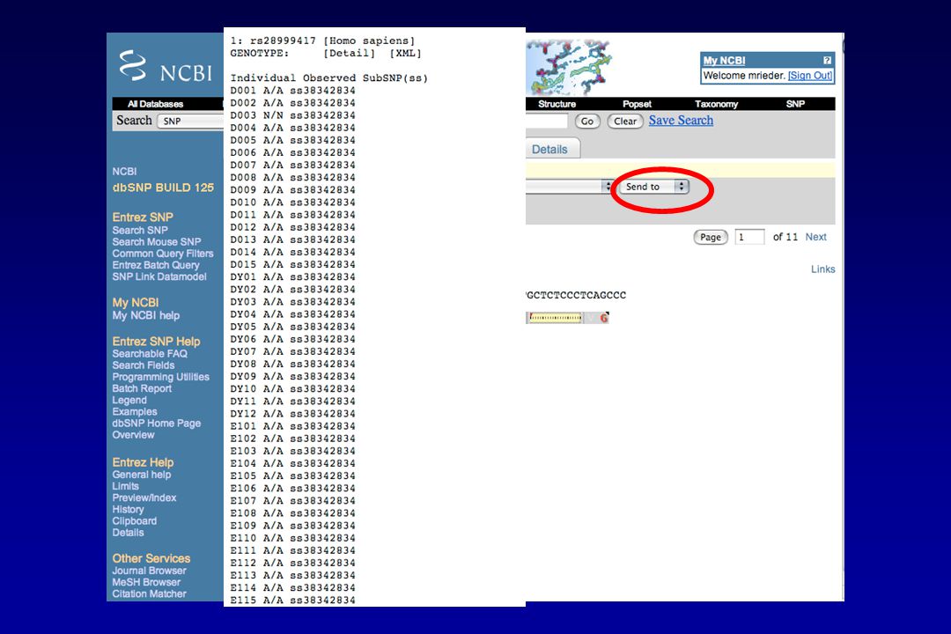Open the Limits link

point(126,487)
